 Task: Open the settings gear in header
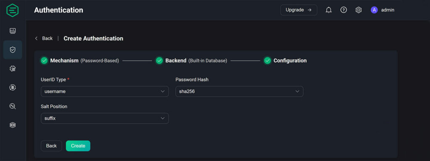click(359, 10)
